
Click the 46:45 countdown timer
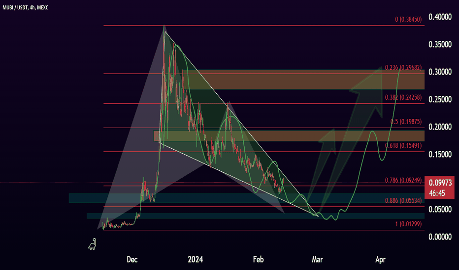coord(437,193)
